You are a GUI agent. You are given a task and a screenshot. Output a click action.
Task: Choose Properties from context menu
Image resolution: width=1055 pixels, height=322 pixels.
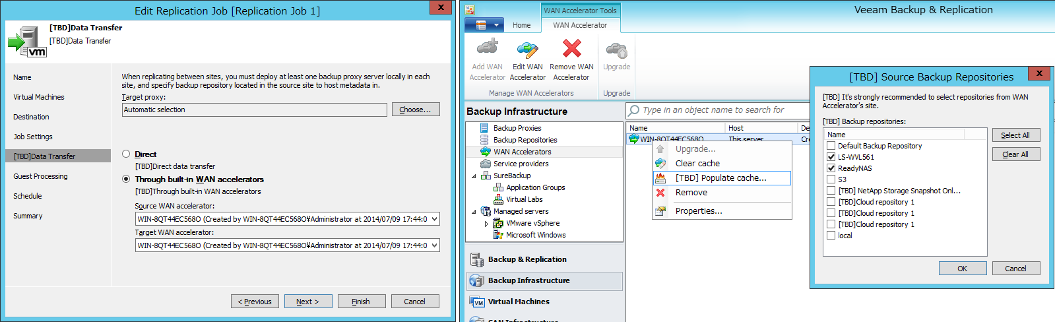click(722, 211)
